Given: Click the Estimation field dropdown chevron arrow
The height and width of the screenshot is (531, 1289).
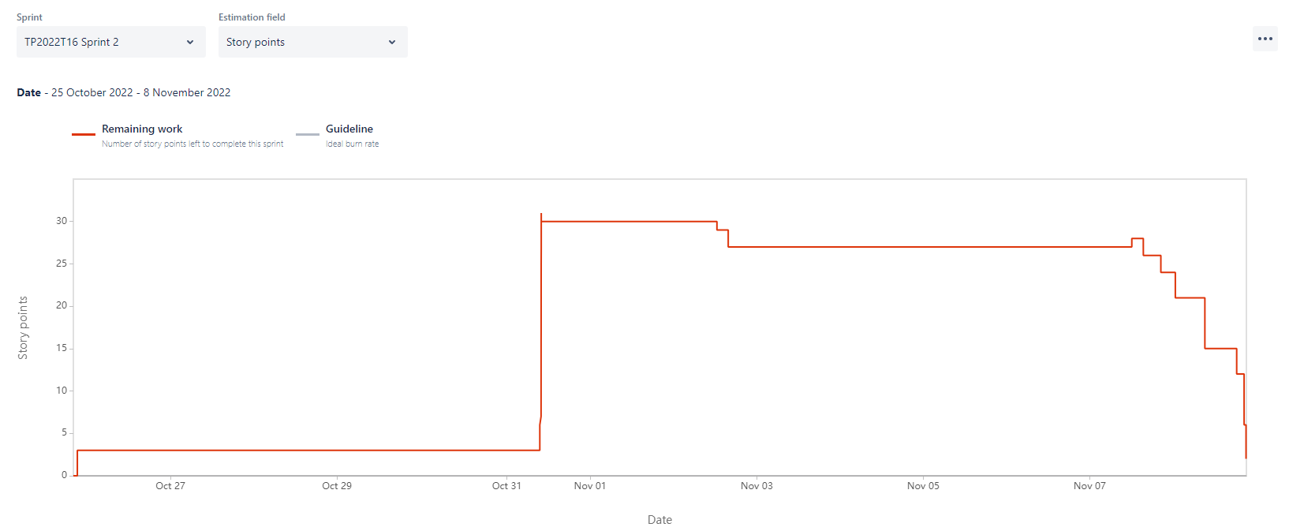Looking at the screenshot, I should click(392, 42).
